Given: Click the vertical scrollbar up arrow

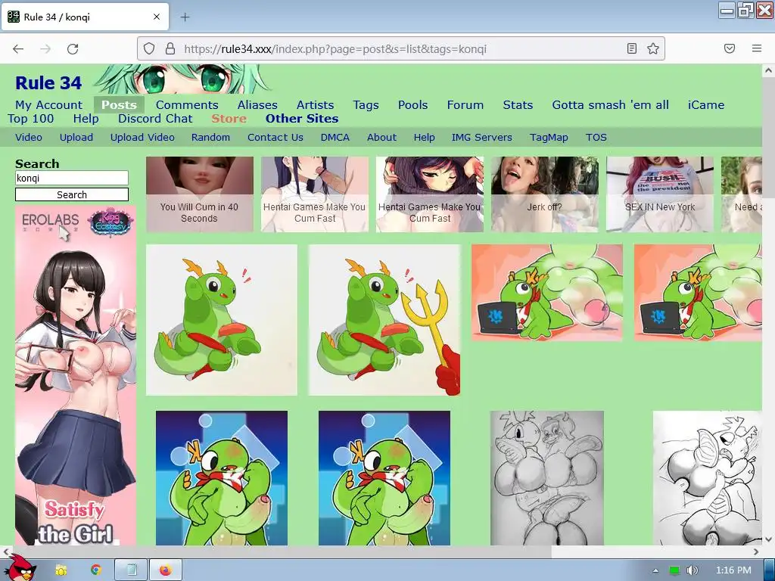Looking at the screenshot, I should 768,70.
